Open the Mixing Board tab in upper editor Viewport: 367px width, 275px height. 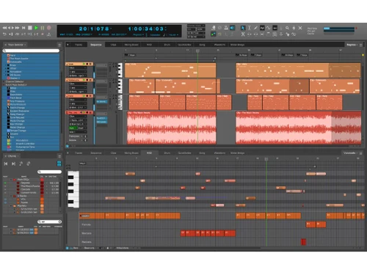click(x=131, y=45)
